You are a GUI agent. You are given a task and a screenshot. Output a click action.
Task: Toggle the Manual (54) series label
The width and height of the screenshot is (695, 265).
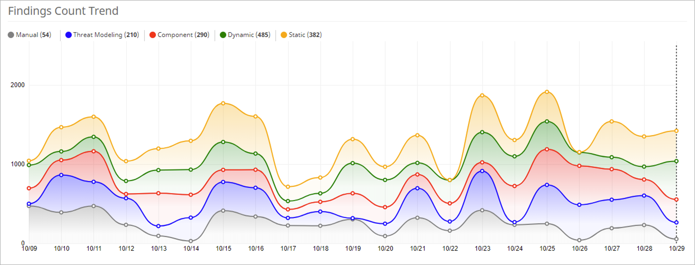pyautogui.click(x=33, y=35)
